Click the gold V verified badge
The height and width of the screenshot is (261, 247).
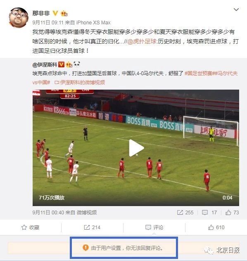55,13
